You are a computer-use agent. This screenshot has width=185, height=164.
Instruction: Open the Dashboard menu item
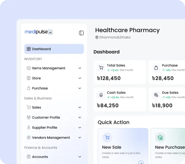pos(54,49)
